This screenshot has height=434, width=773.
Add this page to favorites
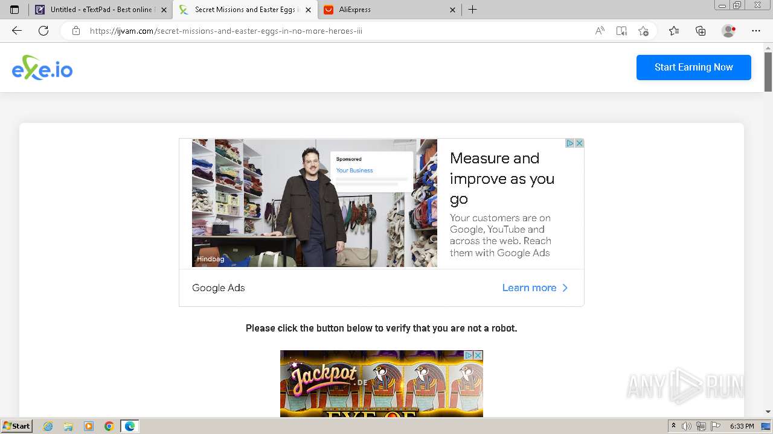click(x=643, y=31)
